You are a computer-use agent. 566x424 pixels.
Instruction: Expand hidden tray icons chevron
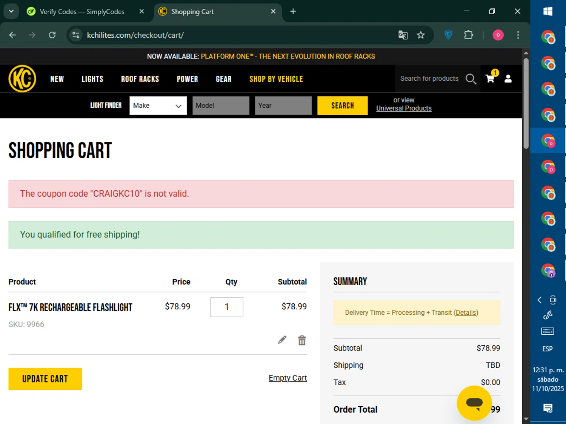[540, 300]
